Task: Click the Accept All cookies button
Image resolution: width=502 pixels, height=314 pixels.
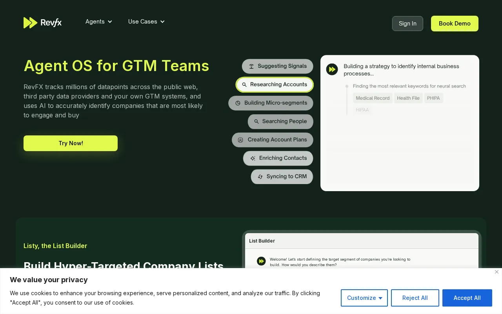Action: [467, 298]
